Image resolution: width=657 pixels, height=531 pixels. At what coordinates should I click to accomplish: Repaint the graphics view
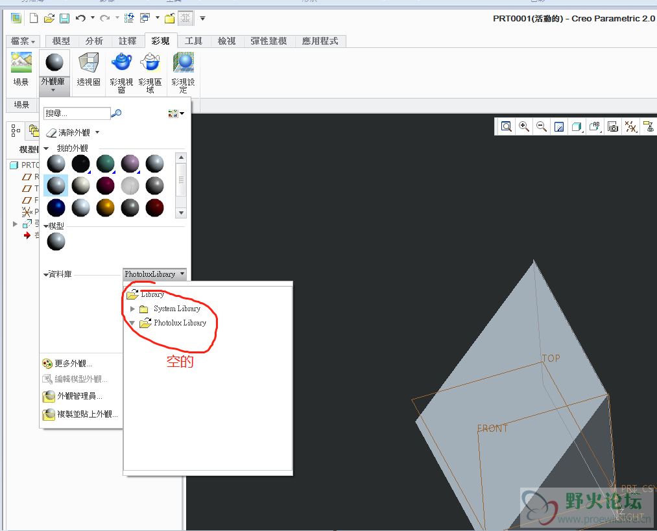(559, 126)
